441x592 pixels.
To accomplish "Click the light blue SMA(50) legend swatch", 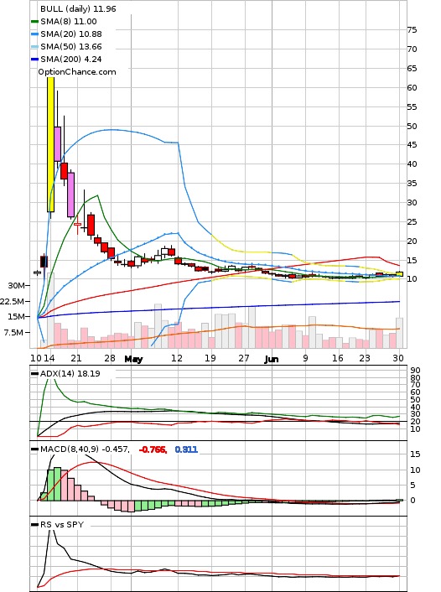I will point(34,47).
